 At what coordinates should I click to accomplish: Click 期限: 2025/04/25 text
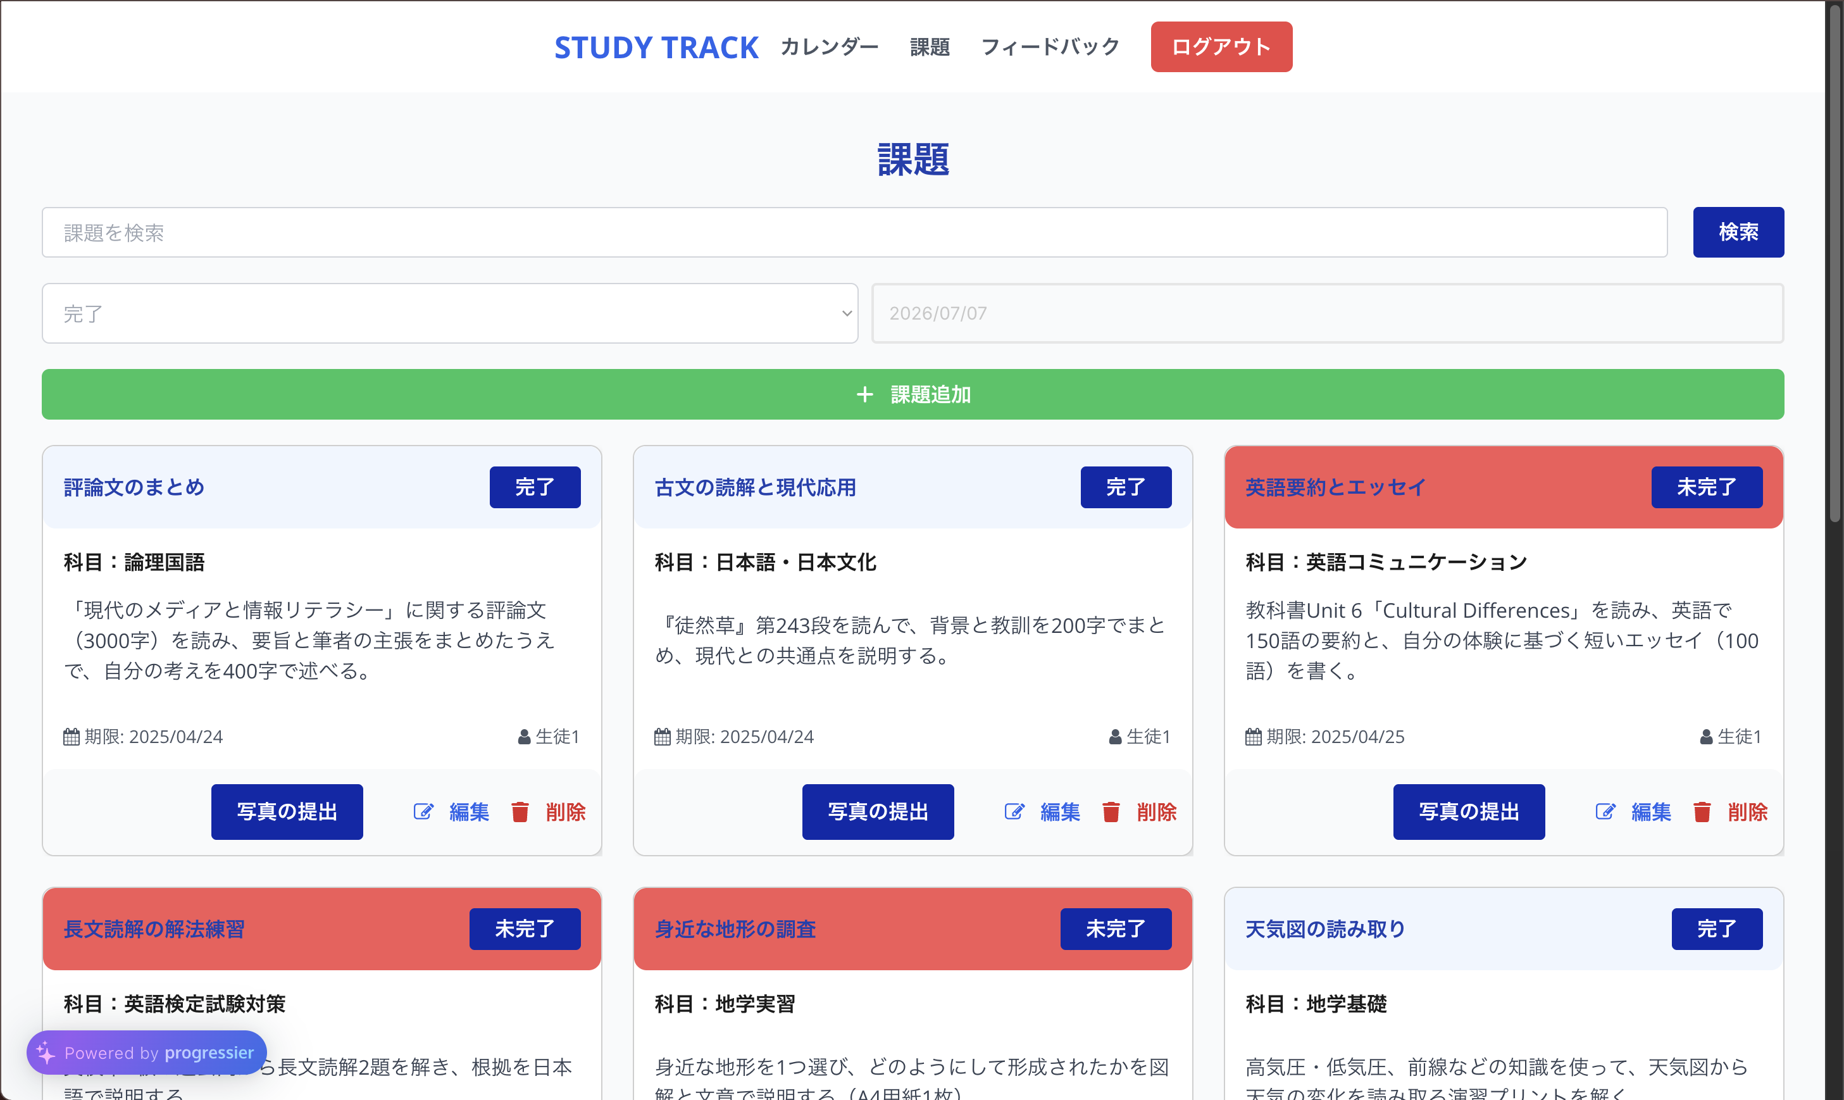[1336, 737]
